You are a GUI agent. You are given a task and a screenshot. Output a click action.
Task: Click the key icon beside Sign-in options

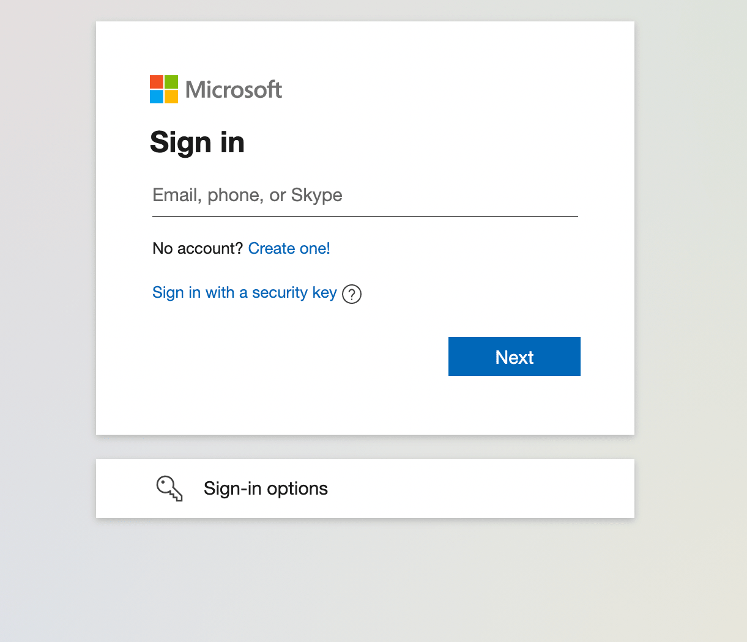click(169, 489)
